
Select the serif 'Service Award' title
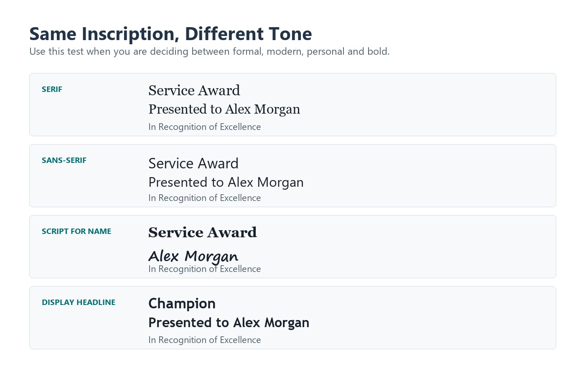(x=194, y=90)
